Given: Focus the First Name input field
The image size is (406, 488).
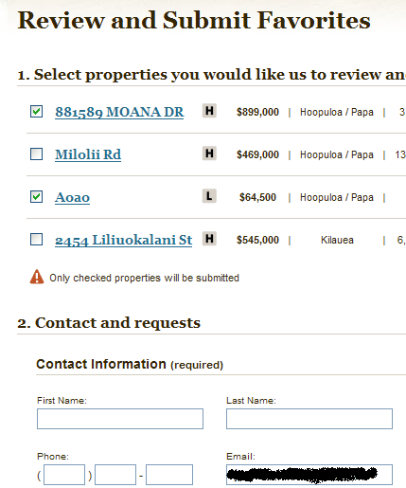Looking at the screenshot, I should (x=120, y=419).
